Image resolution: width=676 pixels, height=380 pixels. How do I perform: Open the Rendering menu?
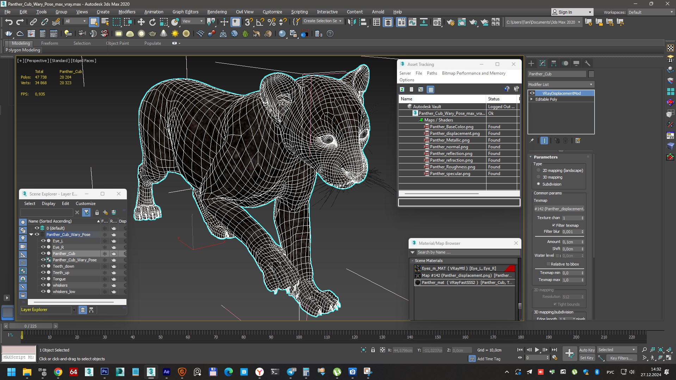coord(217,12)
